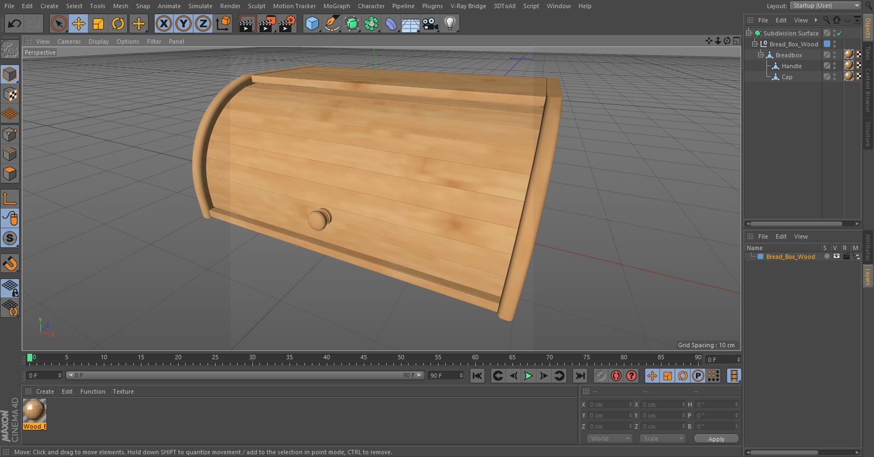
Task: Activate the Scale tool in top toolbar
Action: pos(98,23)
